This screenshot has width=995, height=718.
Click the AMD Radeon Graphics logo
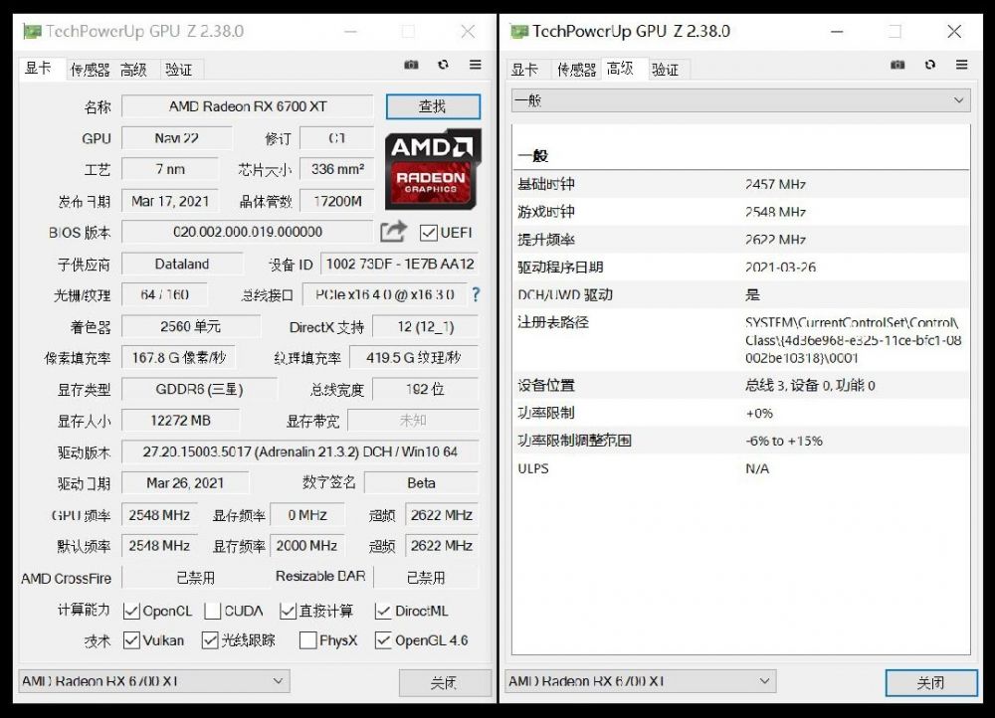(x=433, y=169)
